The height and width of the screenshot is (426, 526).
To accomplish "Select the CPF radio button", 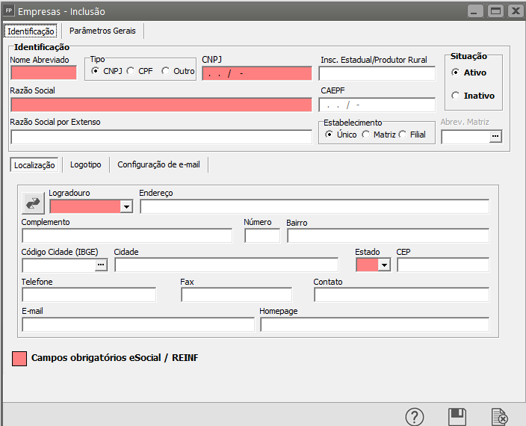I will click(131, 71).
